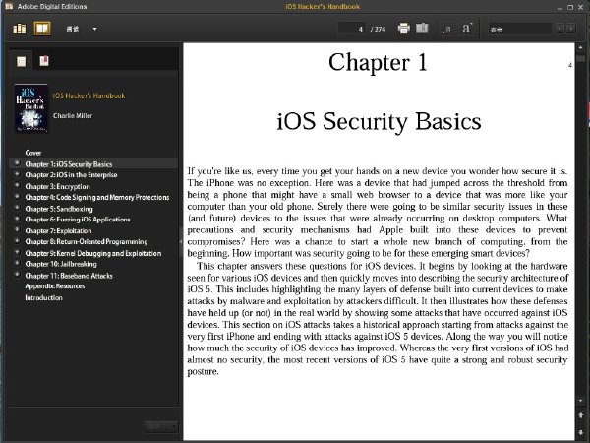Open the Table of Contents panel tab
Viewport: 590px width, 443px height.
21,61
